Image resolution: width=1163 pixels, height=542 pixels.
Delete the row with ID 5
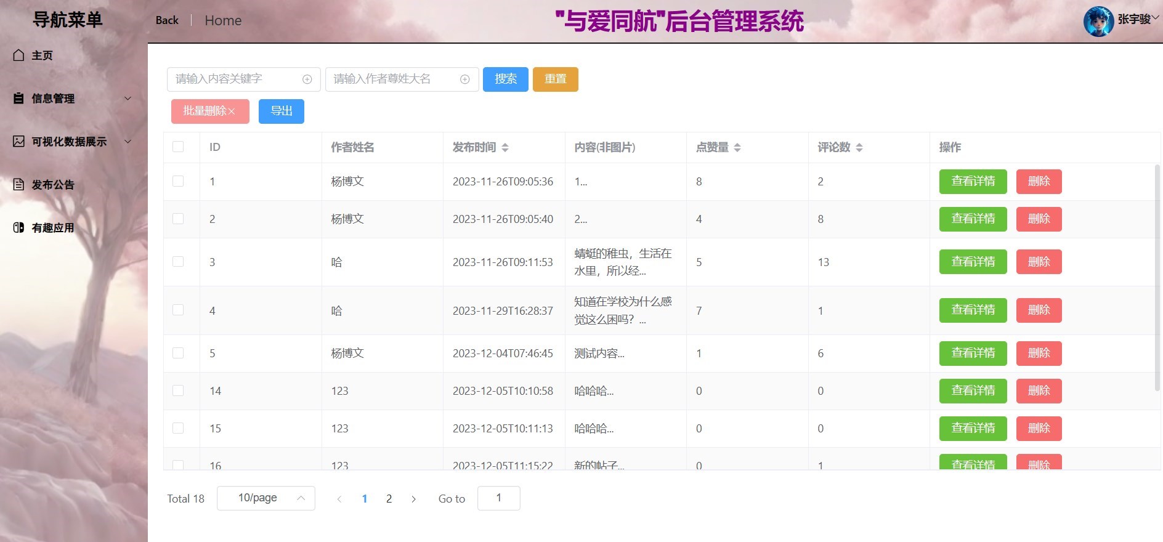(x=1039, y=354)
